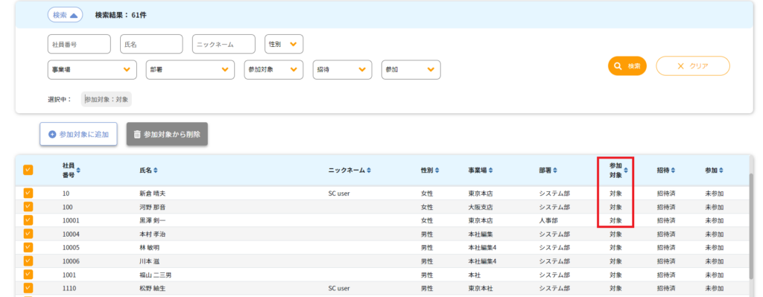This screenshot has width=763, height=297.
Task: Click the name 林 敏明
Action: point(150,248)
